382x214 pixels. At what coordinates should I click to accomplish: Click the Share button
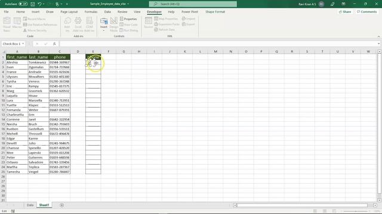(x=345, y=12)
